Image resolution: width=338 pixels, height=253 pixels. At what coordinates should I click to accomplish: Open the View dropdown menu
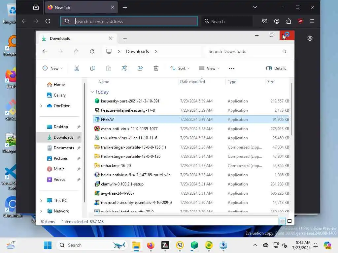(209, 69)
